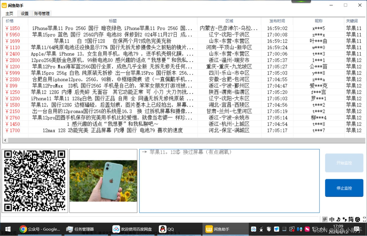Toggle the IME punctuation mode icon
Screen dimensions: 367x236
pyautogui.click(x=345, y=219)
